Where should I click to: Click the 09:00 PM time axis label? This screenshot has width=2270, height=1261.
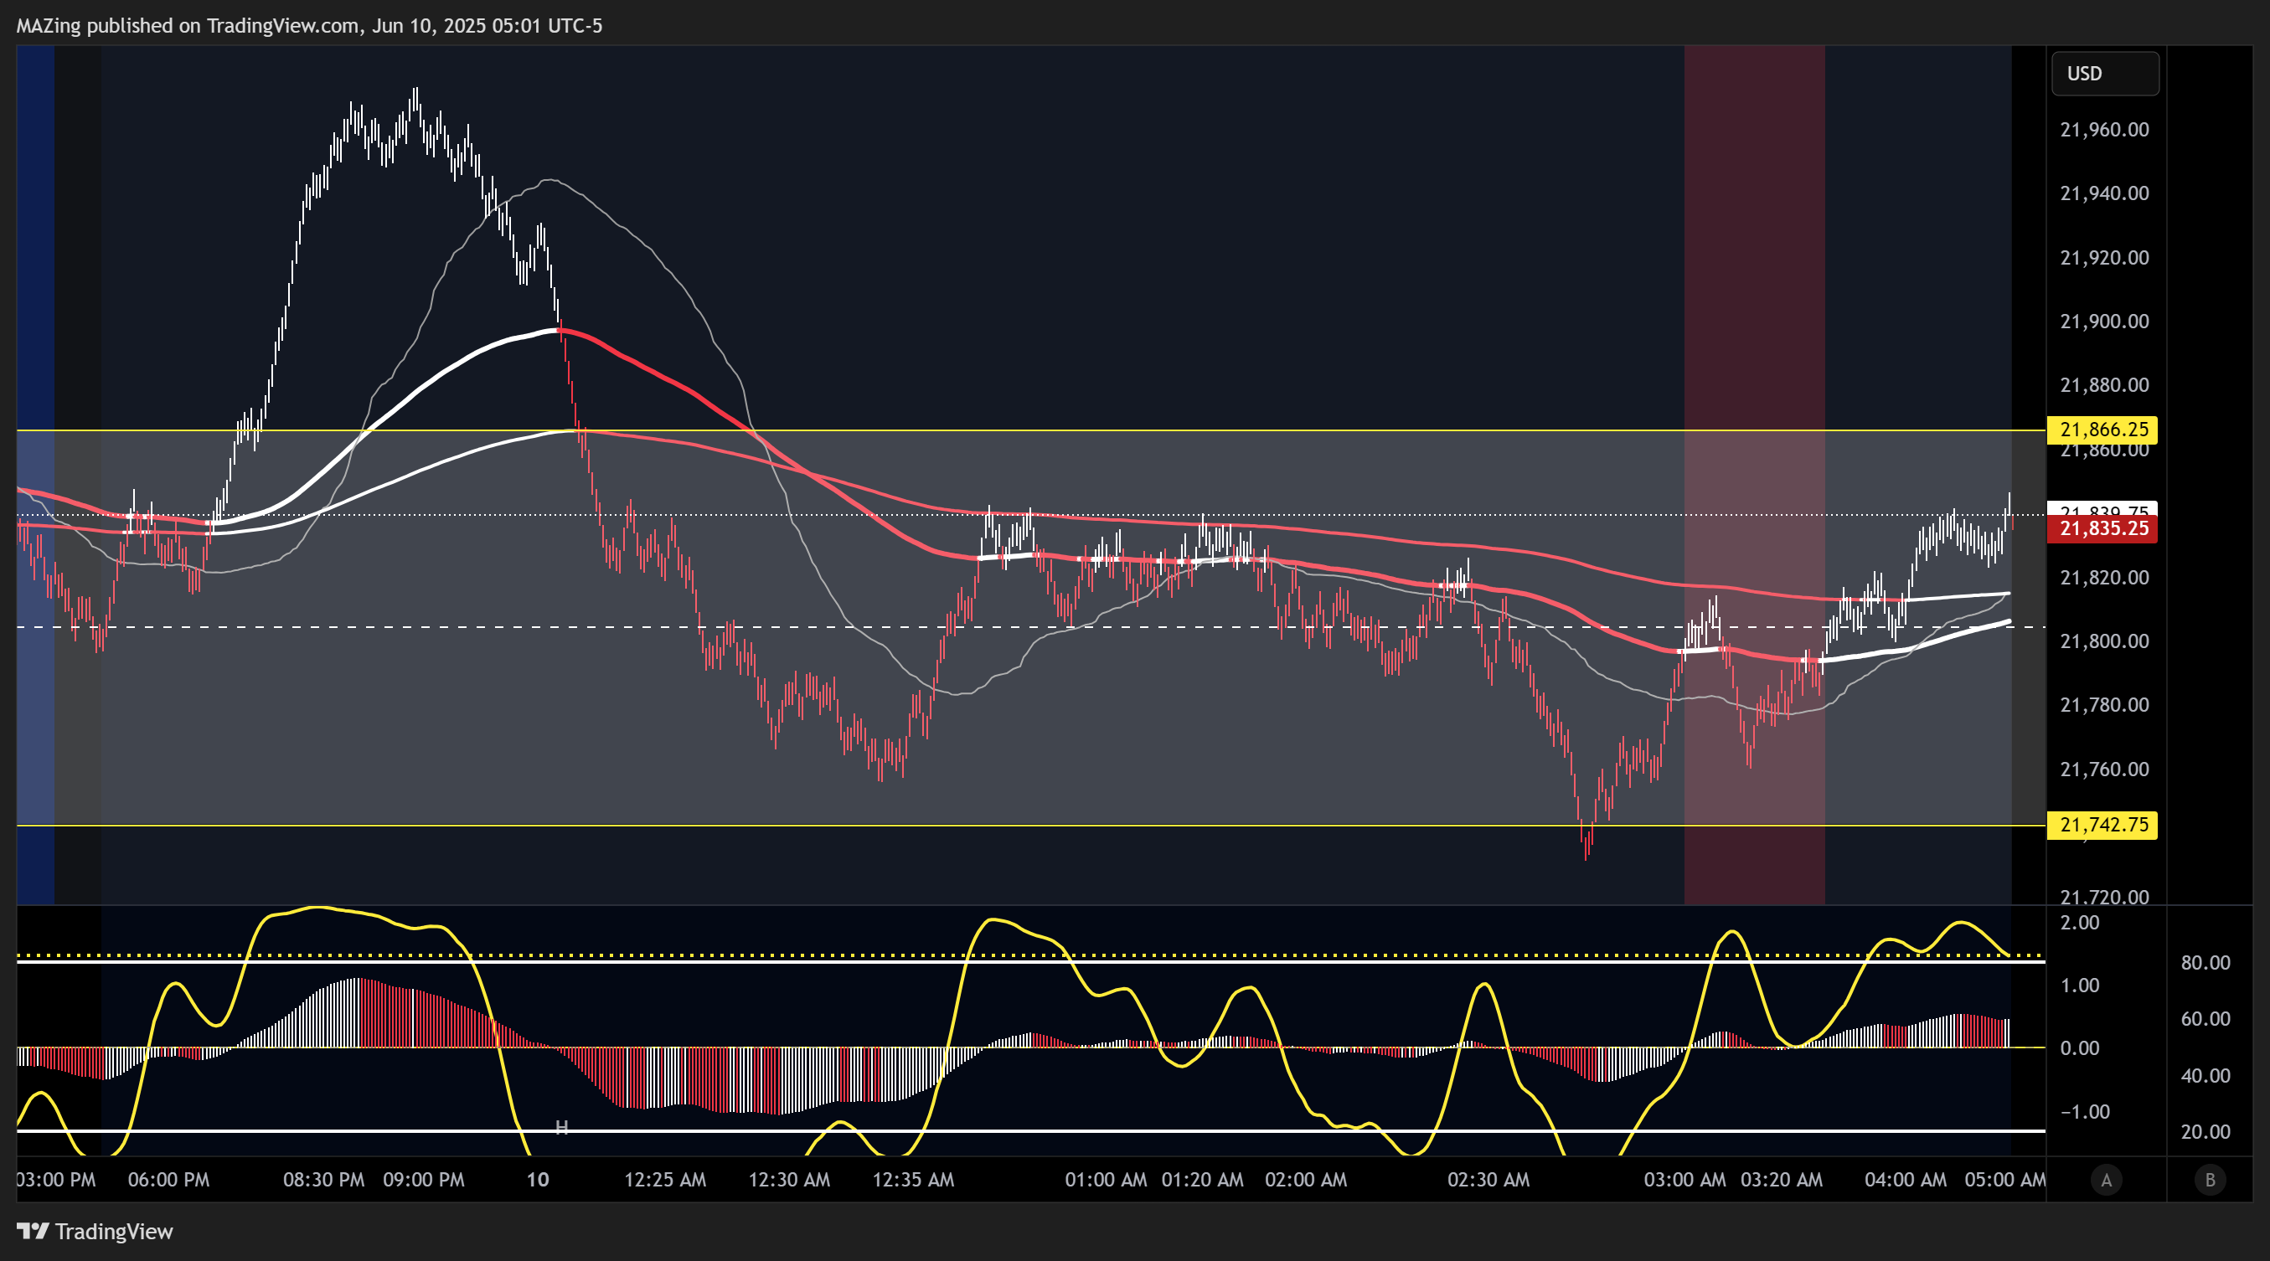(423, 1180)
